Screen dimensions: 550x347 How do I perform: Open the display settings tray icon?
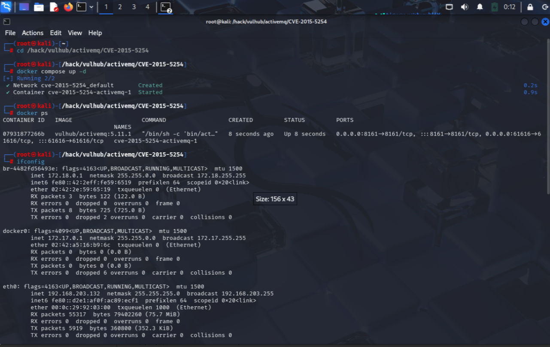pyautogui.click(x=450, y=7)
